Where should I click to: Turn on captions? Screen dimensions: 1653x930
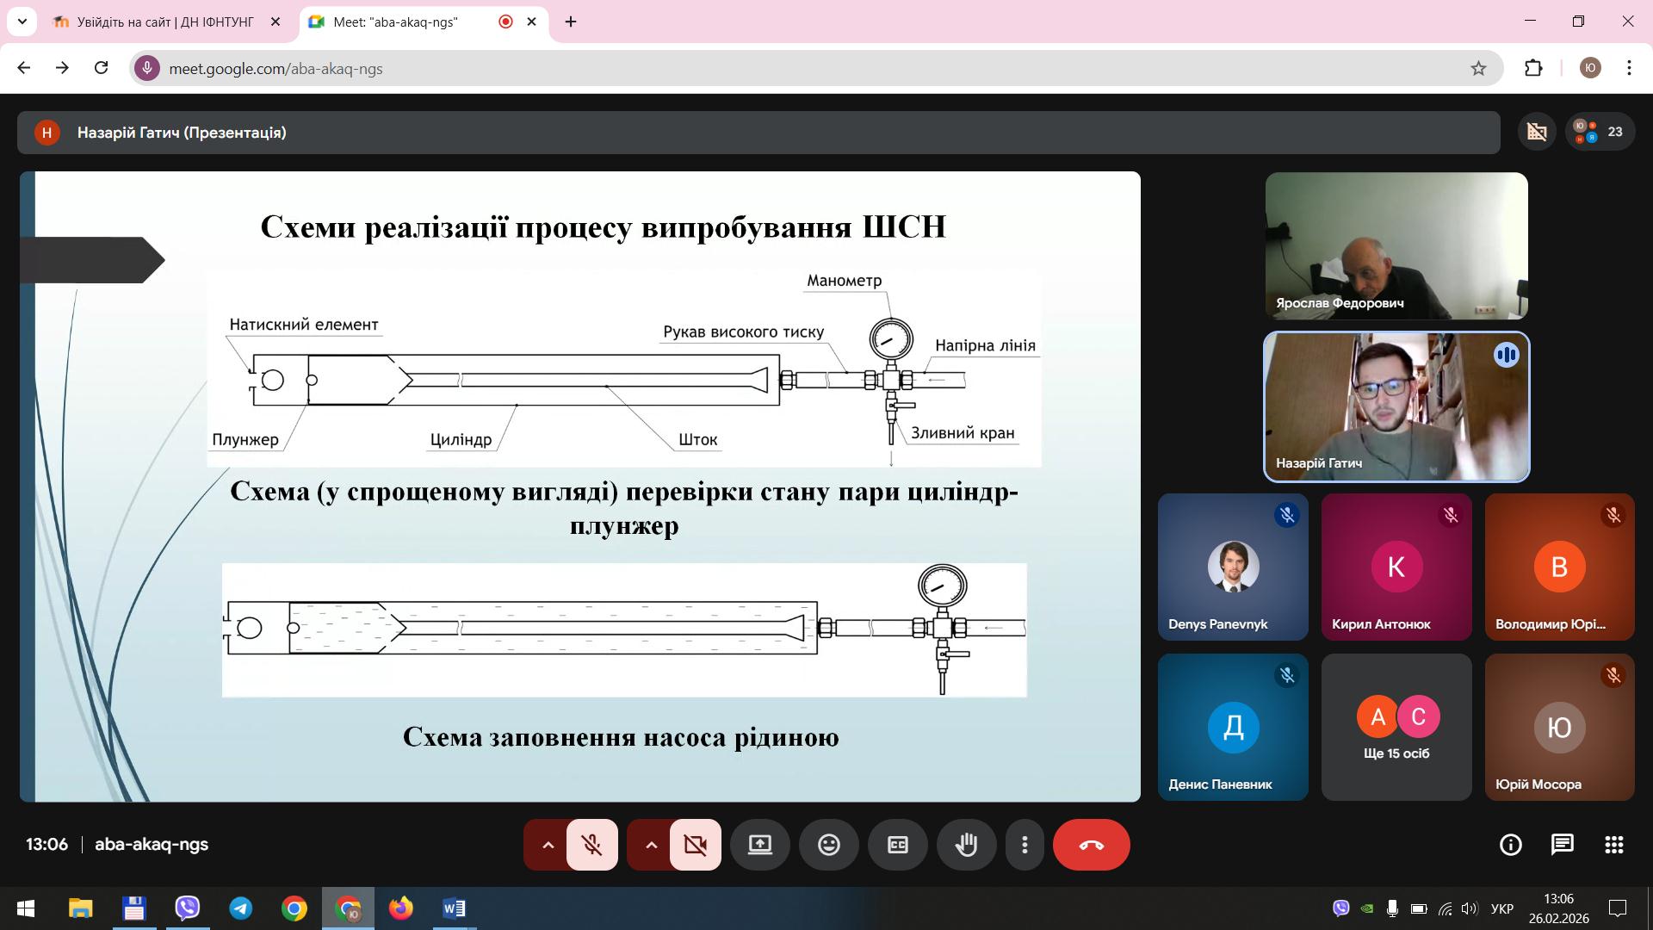(x=897, y=845)
